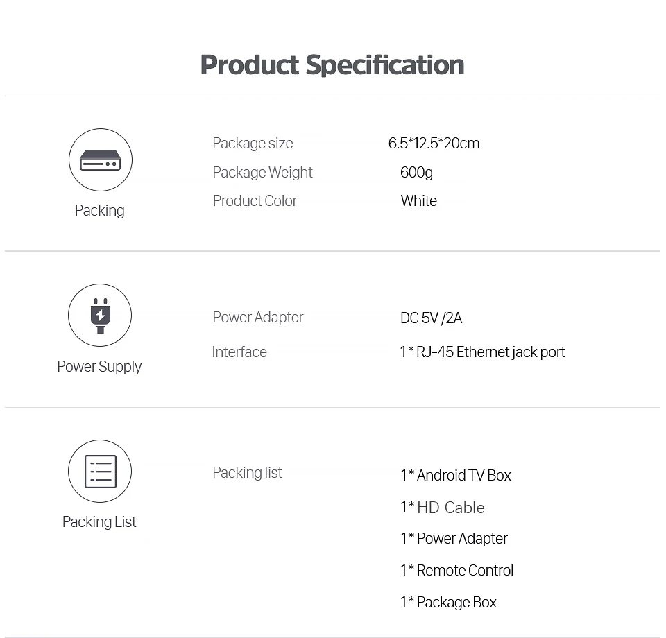Click the Power Supply plug icon
Screen dimensions: 666x638
pos(100,316)
